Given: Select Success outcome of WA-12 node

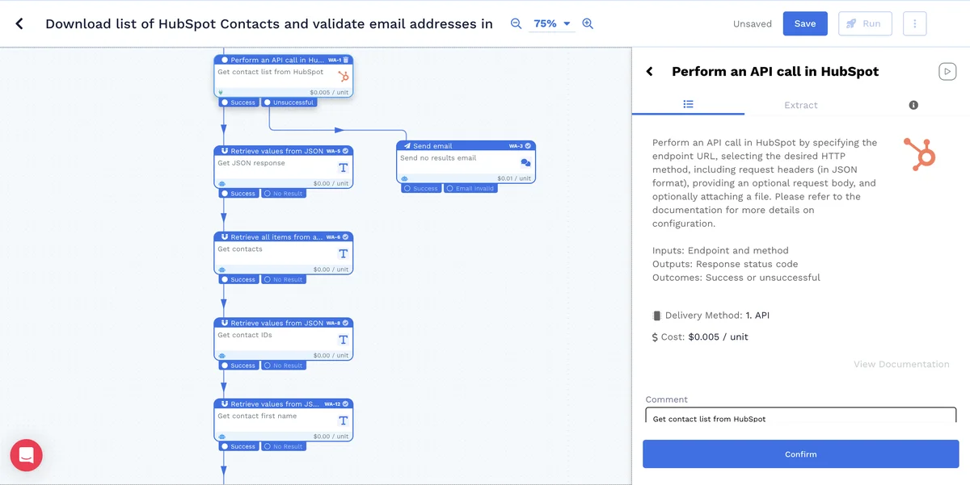Looking at the screenshot, I should tap(238, 446).
